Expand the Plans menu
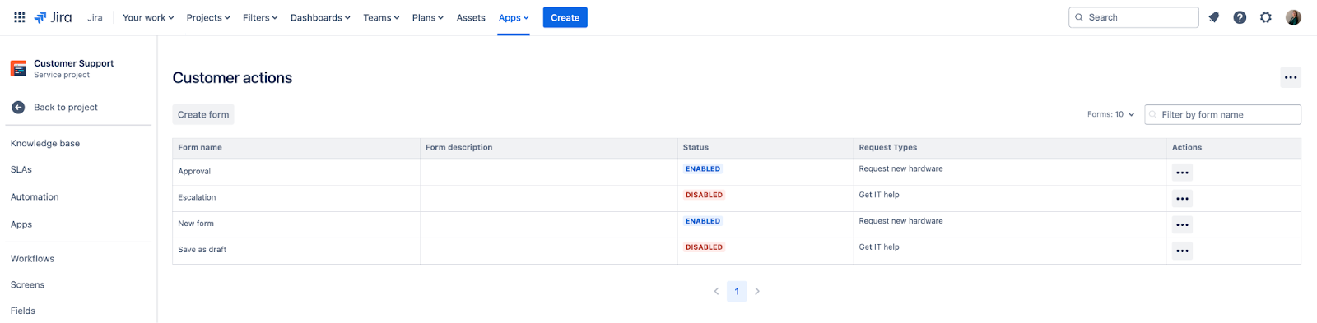1317x323 pixels. coord(428,17)
